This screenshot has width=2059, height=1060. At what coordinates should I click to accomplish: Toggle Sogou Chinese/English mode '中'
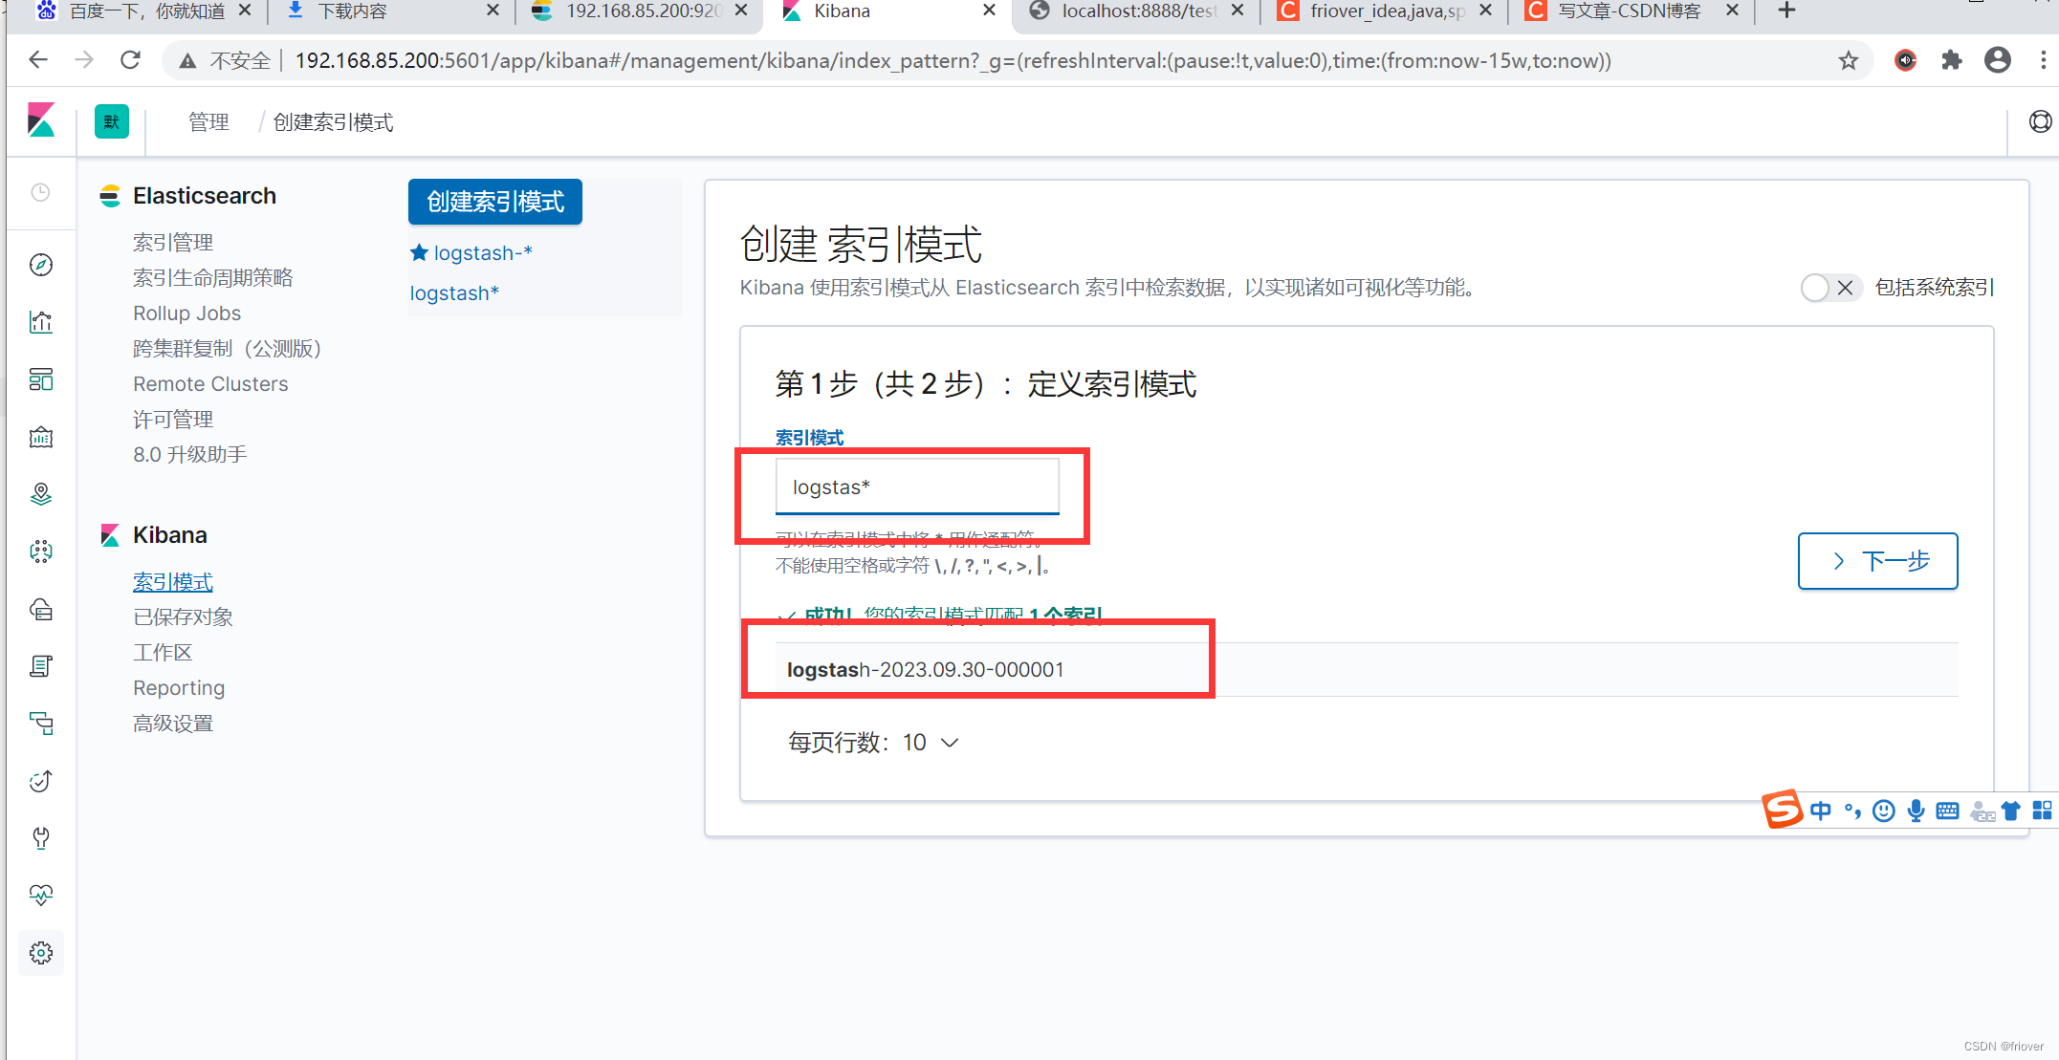point(1821,811)
